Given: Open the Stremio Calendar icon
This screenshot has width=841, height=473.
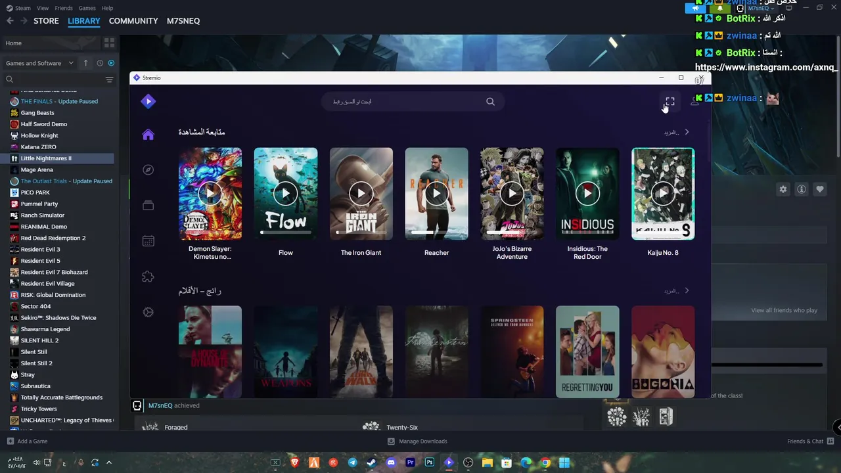Looking at the screenshot, I should 148,241.
